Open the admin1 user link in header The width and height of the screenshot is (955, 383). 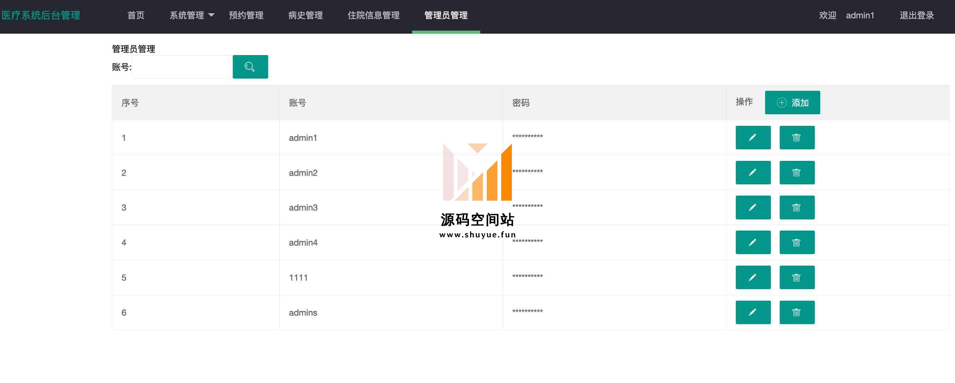point(860,15)
